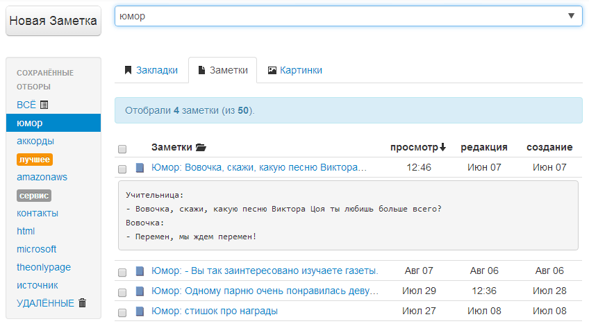Sort by просмотр column header
Screen dimensions: 589x326
point(414,148)
